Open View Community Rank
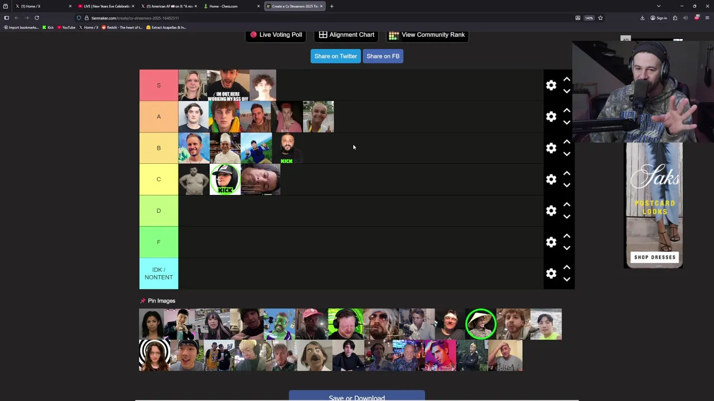 (427, 35)
